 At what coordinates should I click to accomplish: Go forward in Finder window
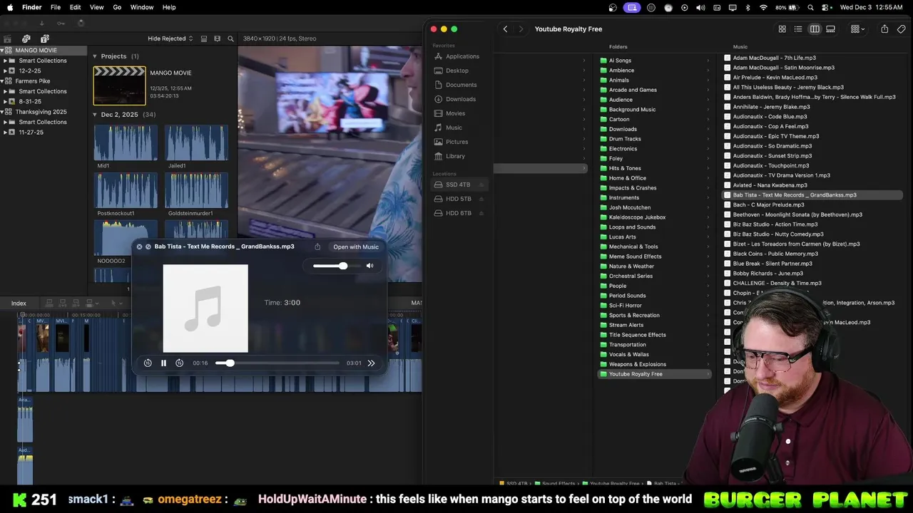coord(521,29)
